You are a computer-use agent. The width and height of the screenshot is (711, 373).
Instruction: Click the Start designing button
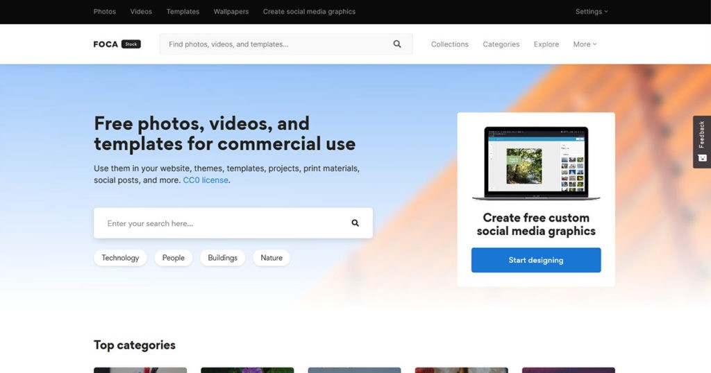click(536, 260)
